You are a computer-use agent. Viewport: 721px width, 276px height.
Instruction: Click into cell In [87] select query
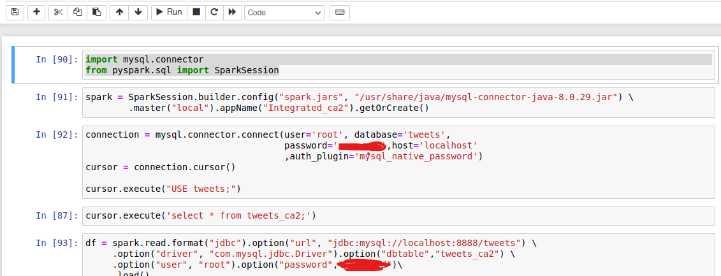(x=398, y=215)
